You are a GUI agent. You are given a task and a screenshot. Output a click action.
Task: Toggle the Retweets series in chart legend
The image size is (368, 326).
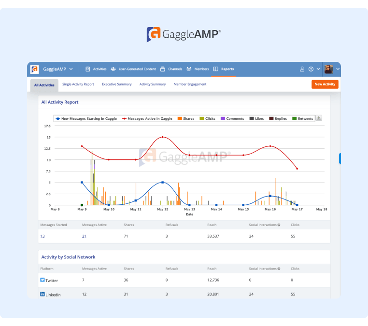point(303,118)
